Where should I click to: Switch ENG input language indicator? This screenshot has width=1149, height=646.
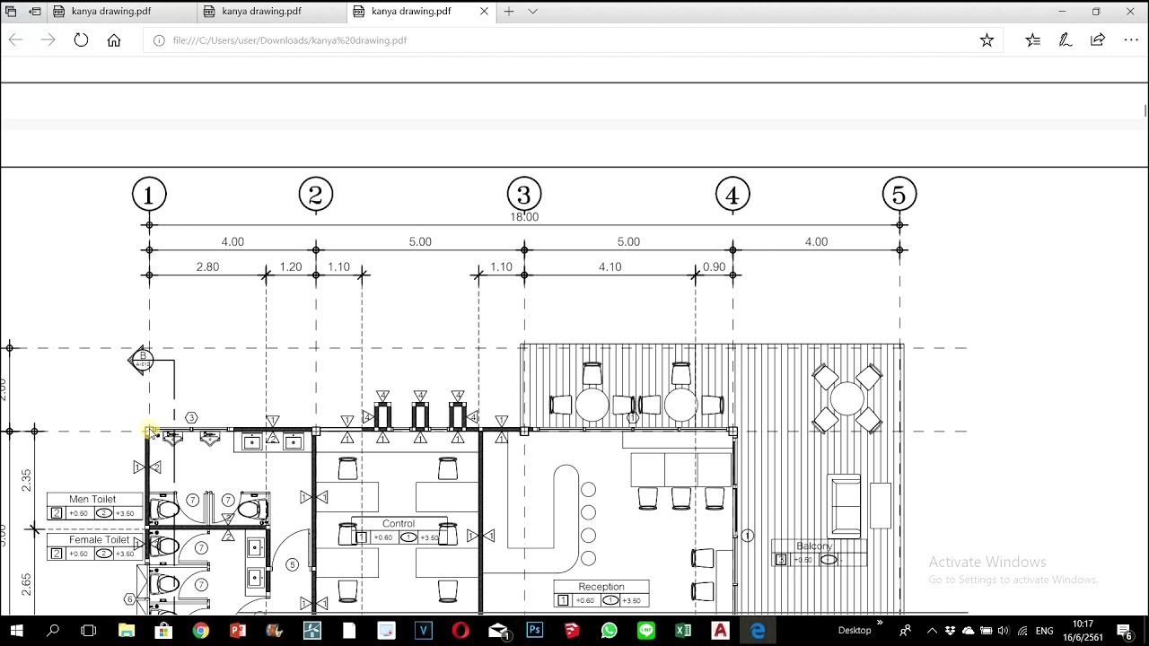1045,631
